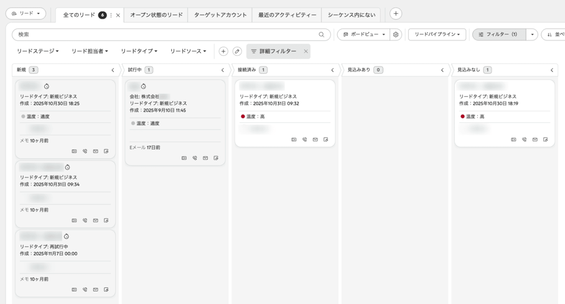This screenshot has width=565, height=304.
Task: Click the call icon on the 接続済み card
Action: pos(304,140)
